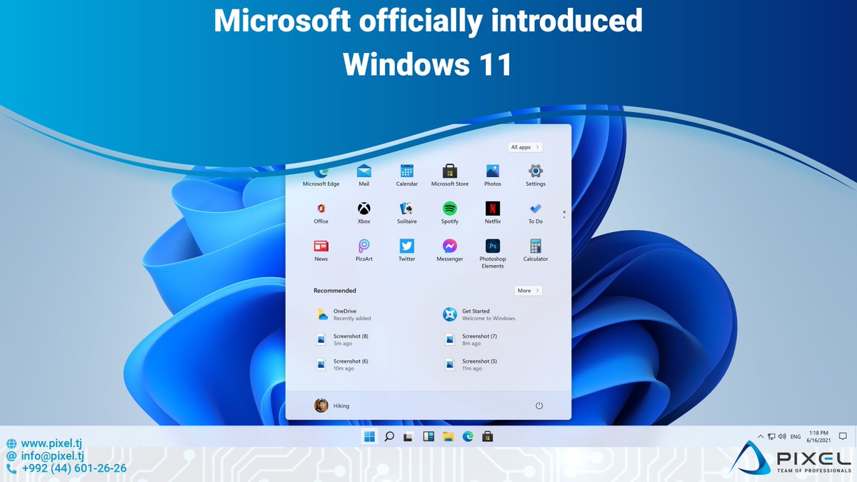Image resolution: width=857 pixels, height=482 pixels.
Task: Open the Twitter app
Action: pos(407,251)
